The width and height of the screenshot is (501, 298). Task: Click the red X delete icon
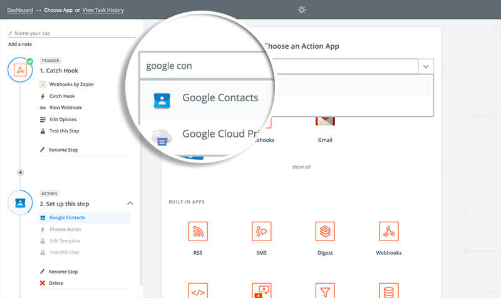click(x=43, y=283)
